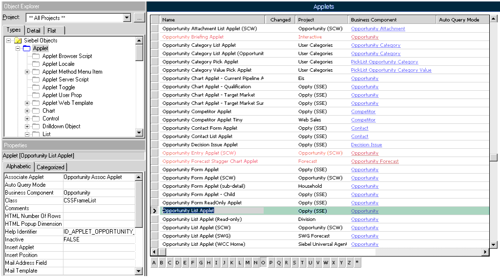Sort by the Business Component column header
This screenshot has width=500, height=278.
coord(392,20)
